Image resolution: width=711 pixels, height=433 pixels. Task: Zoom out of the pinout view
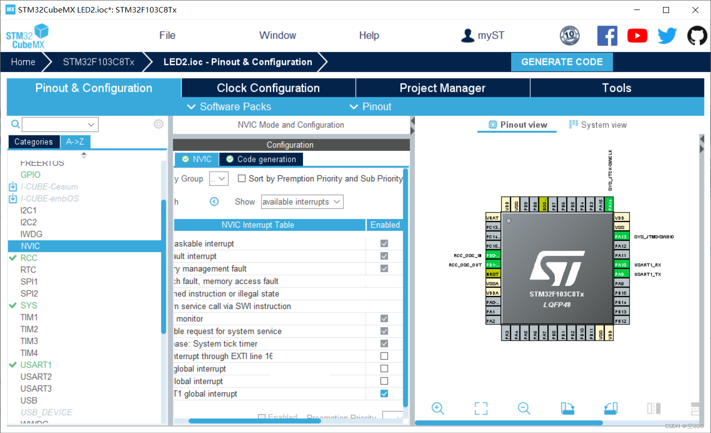(523, 408)
